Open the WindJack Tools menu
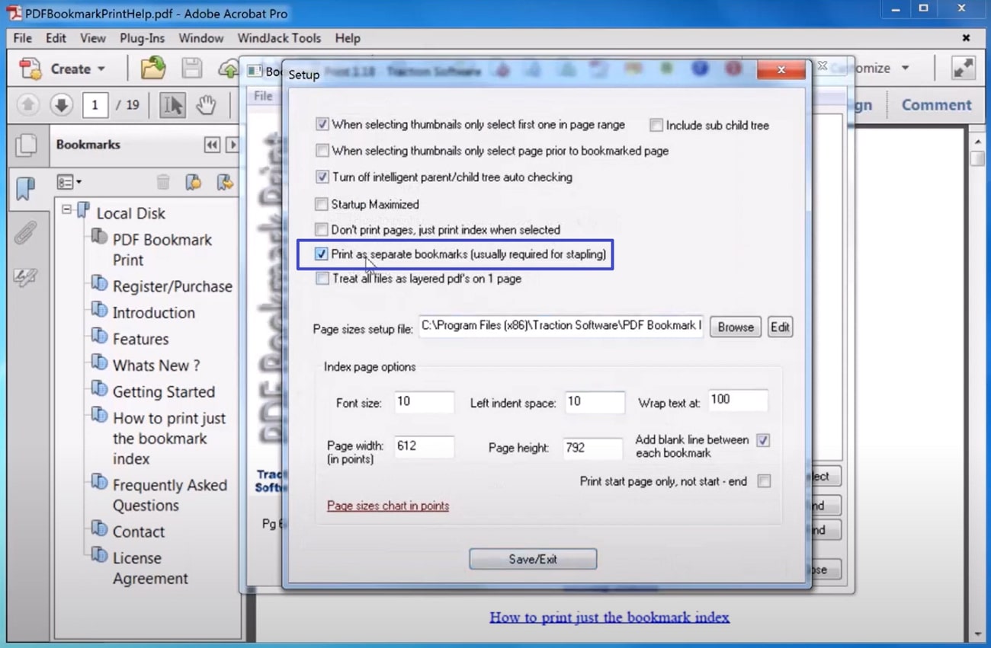Image resolution: width=991 pixels, height=648 pixels. click(x=279, y=38)
